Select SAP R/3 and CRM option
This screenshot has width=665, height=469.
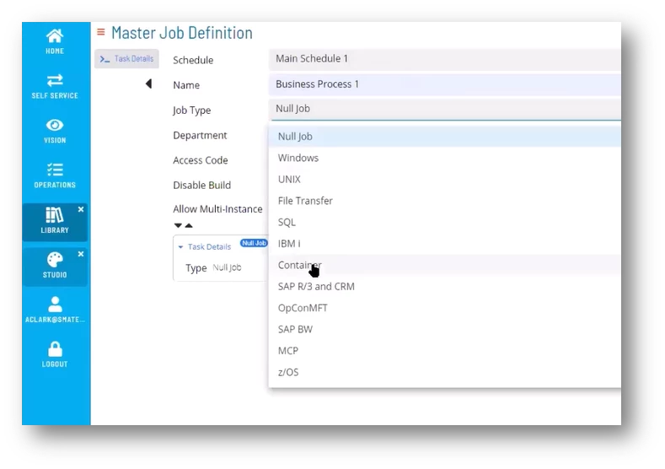pos(445,287)
